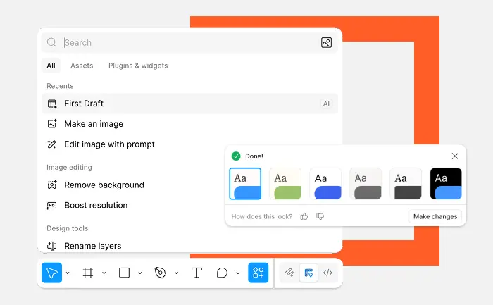
Task: Expand the Rectangle shape dropdown arrow
Action: (140, 273)
